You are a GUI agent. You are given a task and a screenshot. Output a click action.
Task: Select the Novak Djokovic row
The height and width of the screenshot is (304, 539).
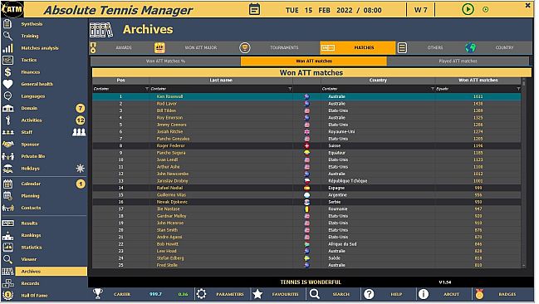pos(306,202)
